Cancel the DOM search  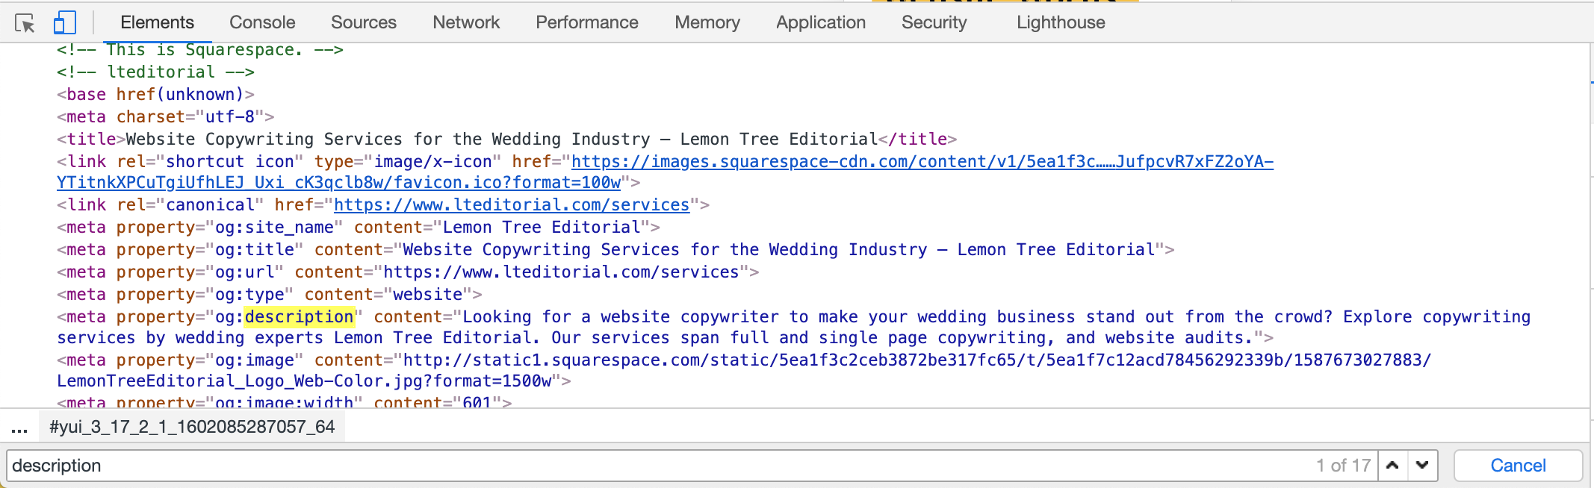point(1518,465)
